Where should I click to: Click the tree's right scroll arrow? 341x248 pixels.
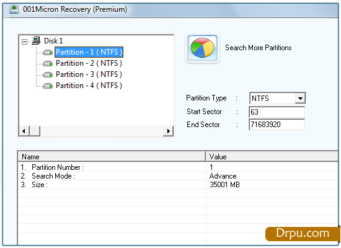pyautogui.click(x=168, y=131)
